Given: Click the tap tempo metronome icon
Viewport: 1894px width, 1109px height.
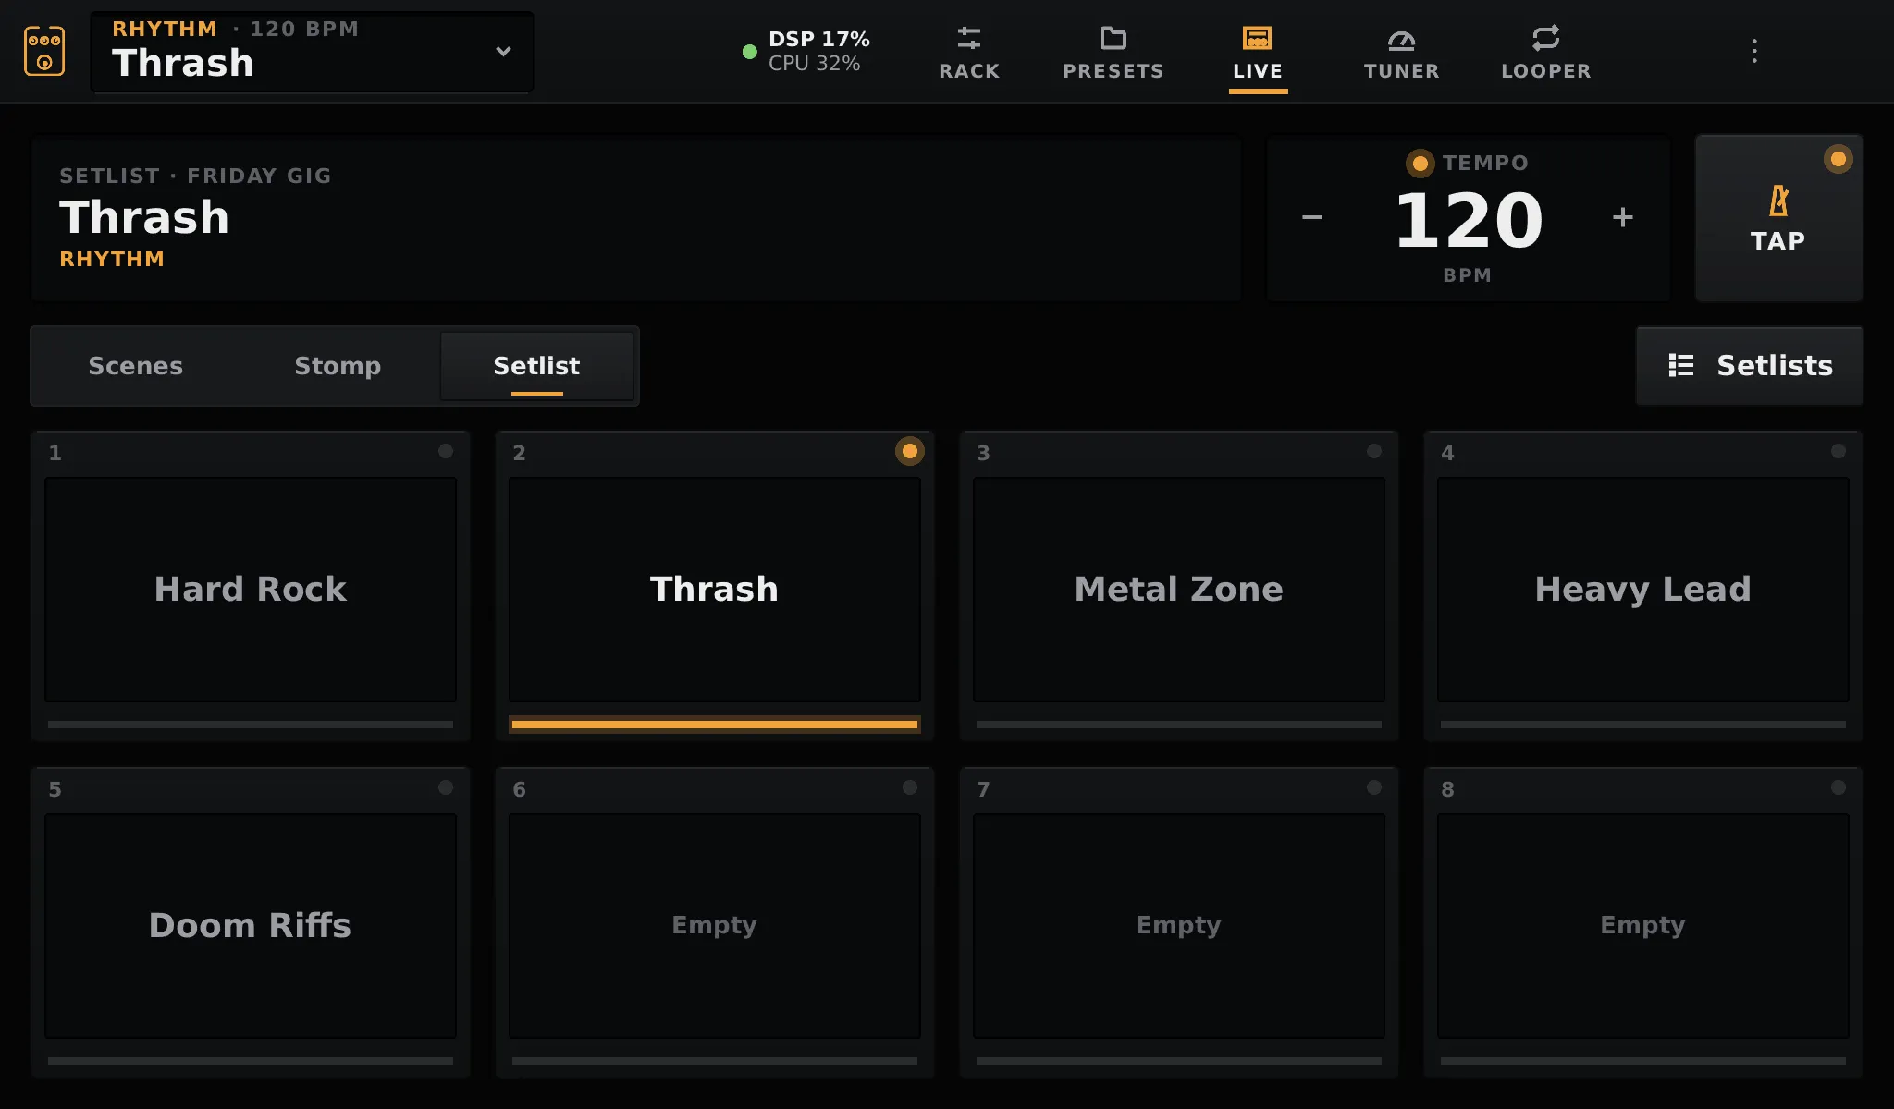Looking at the screenshot, I should (x=1778, y=201).
